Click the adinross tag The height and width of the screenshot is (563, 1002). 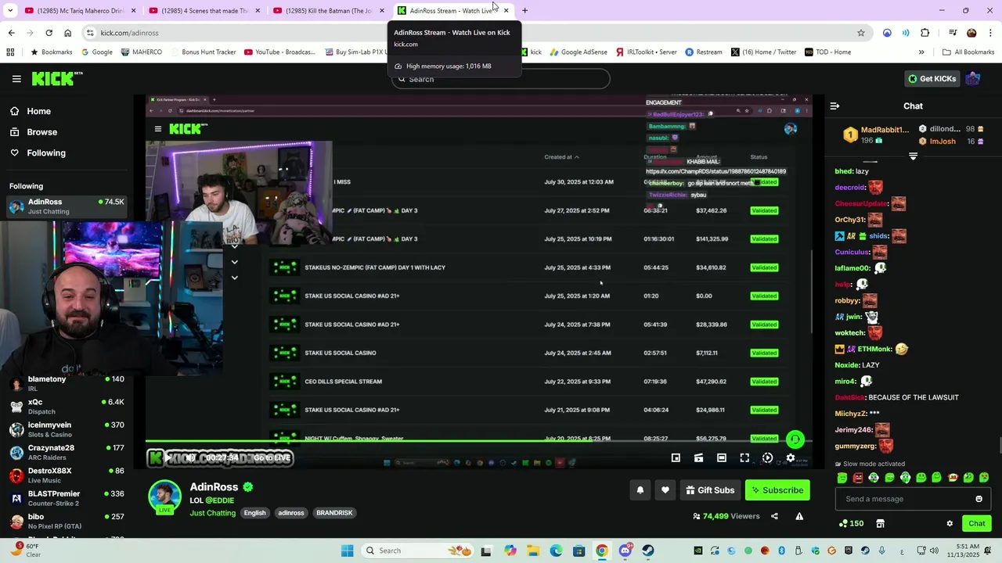291,513
